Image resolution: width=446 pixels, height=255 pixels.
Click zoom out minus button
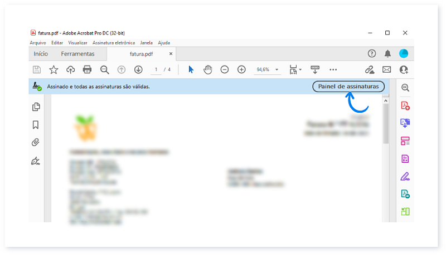click(224, 69)
